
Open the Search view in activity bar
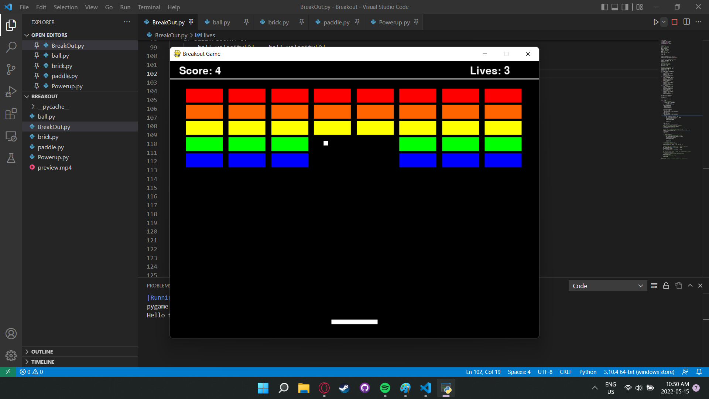pyautogui.click(x=11, y=47)
